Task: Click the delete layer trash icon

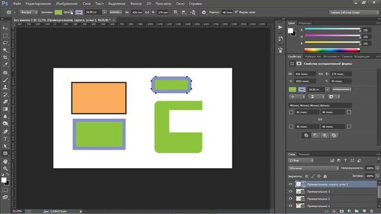Action: (x=371, y=212)
